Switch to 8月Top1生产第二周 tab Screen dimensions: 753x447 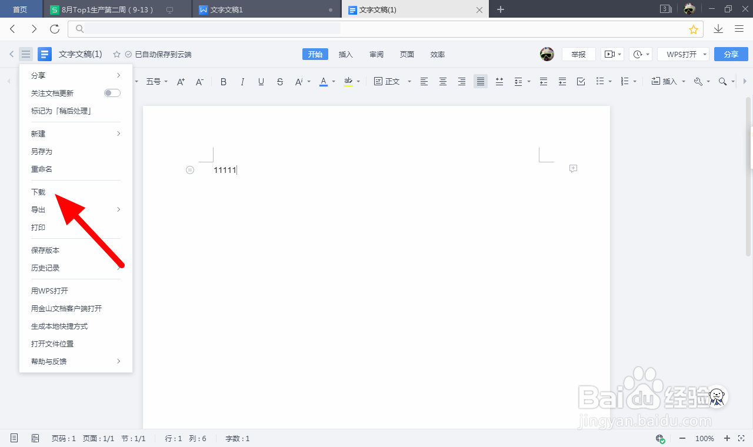(118, 9)
